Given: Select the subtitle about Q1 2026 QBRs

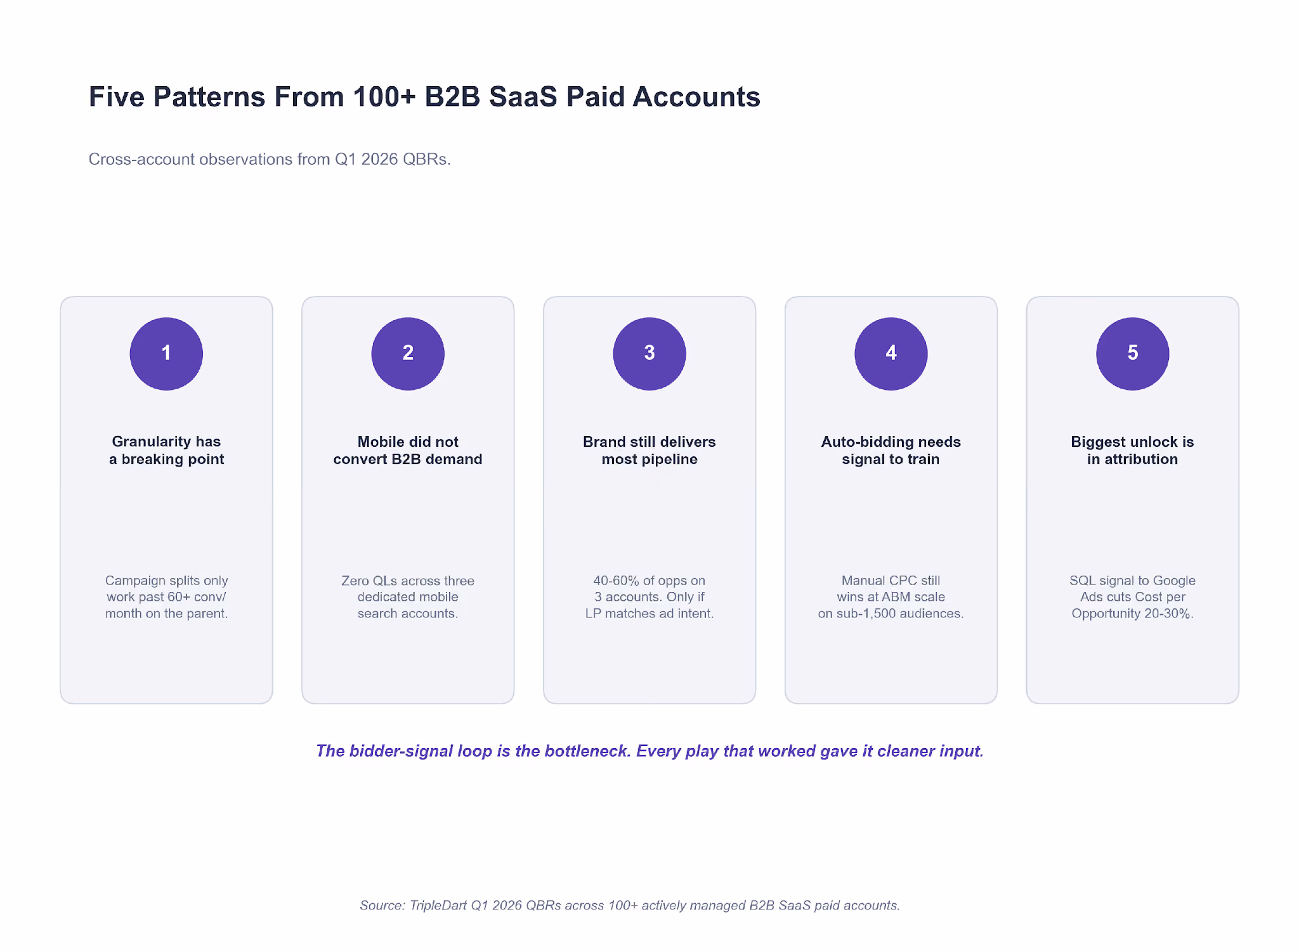Looking at the screenshot, I should (x=270, y=159).
